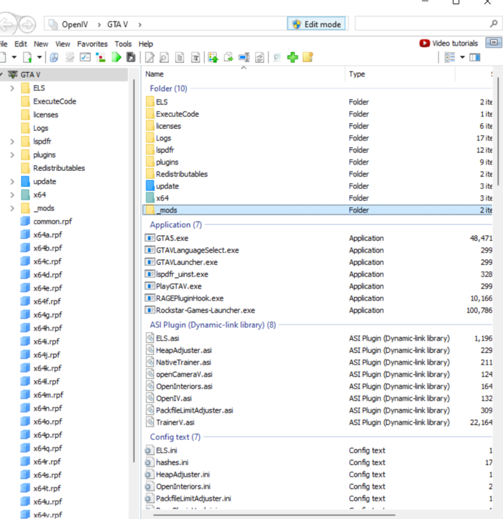Click the tree panel vertical scrollbar
503x519 pixels.
[134, 271]
